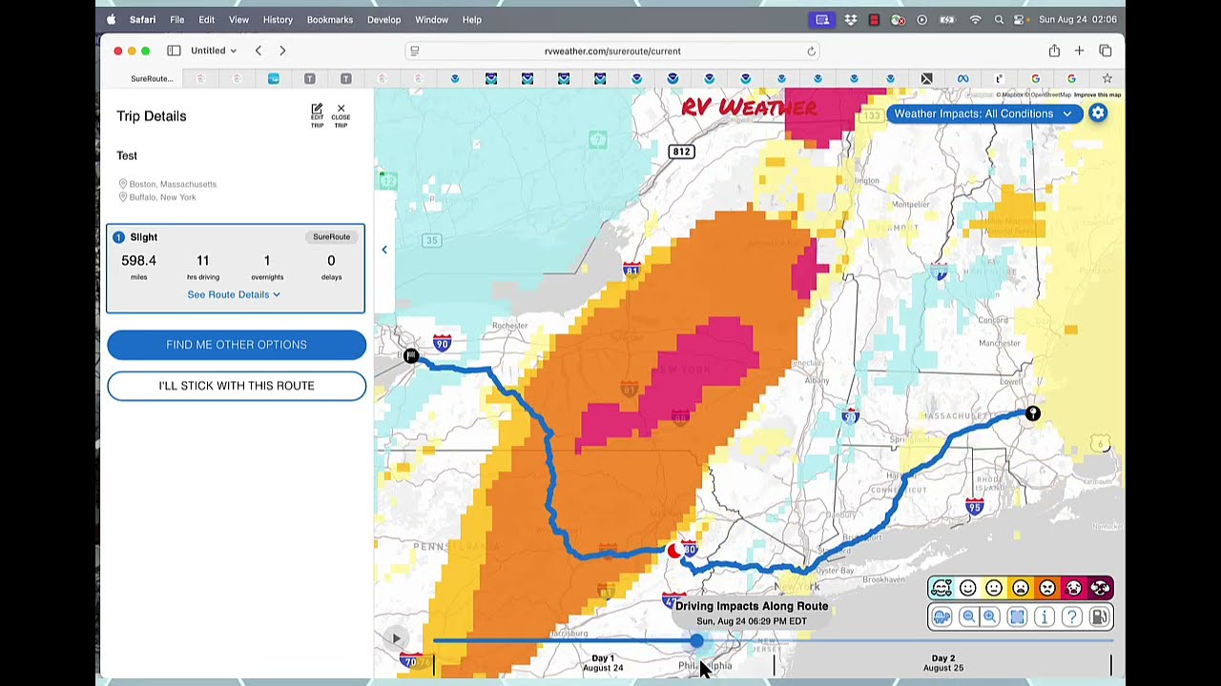Select the neutral face impact emoji
Screen dimensions: 1221x686
(994, 588)
